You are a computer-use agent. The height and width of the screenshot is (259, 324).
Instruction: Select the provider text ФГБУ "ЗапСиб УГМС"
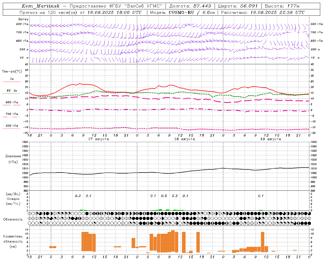click(x=135, y=6)
